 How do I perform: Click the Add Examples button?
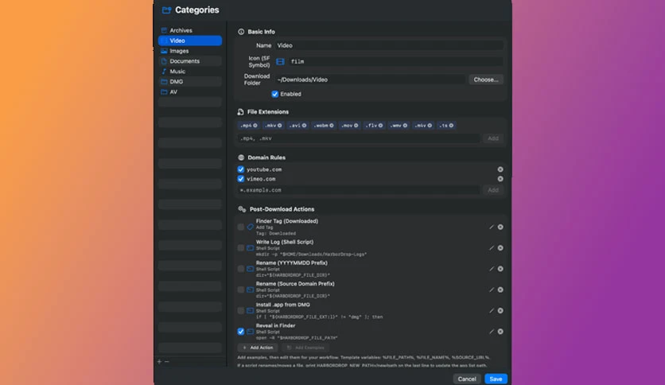point(305,348)
